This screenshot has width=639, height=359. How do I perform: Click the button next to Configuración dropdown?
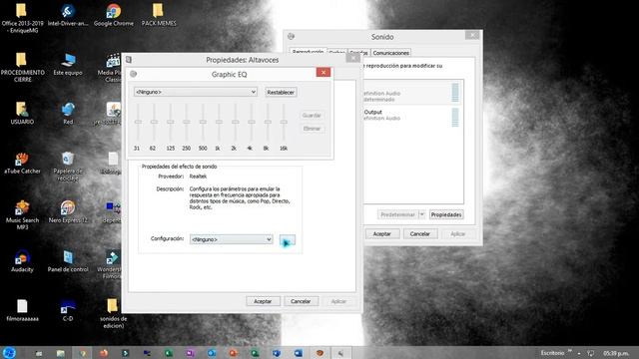(288, 240)
